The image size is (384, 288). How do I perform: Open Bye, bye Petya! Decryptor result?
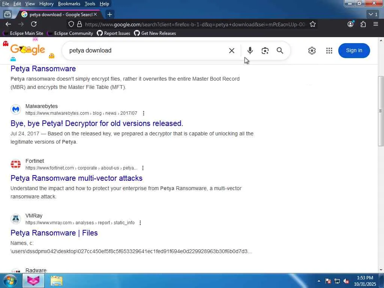[x=97, y=123]
